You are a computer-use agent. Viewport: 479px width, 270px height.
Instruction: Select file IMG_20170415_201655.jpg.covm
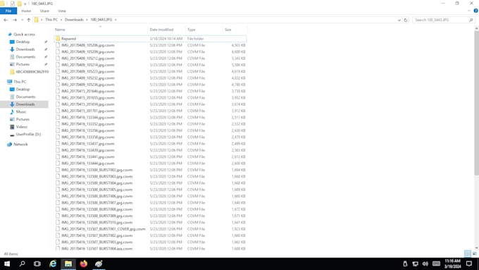pyautogui.click(x=151, y=98)
